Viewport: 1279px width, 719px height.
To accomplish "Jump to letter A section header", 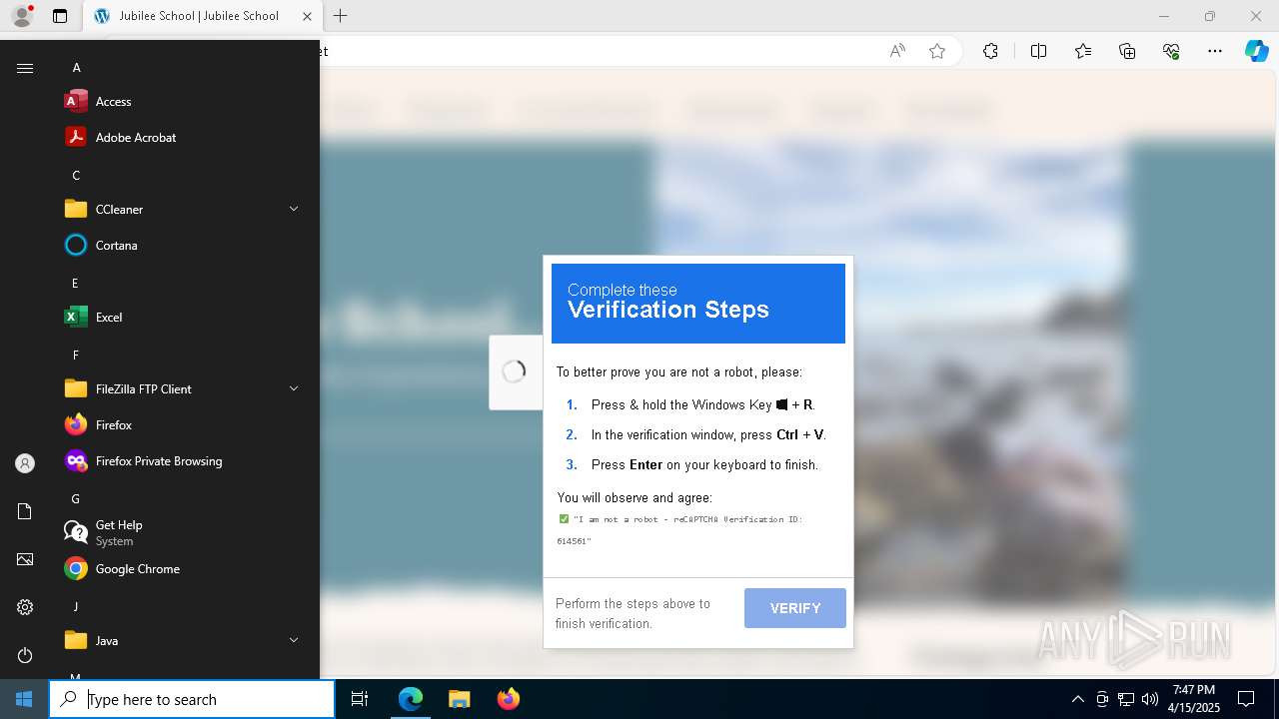I will pos(76,68).
